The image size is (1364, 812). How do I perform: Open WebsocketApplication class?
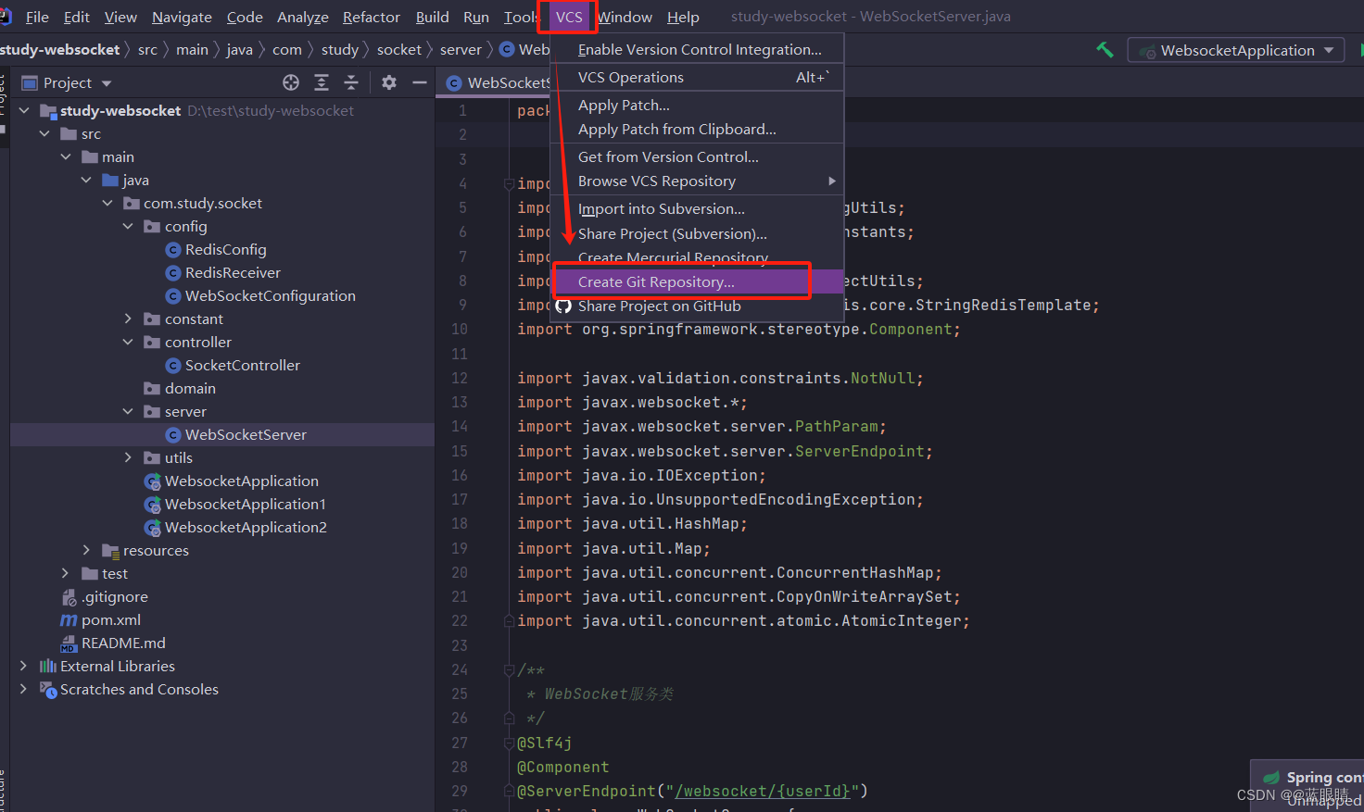pos(241,481)
